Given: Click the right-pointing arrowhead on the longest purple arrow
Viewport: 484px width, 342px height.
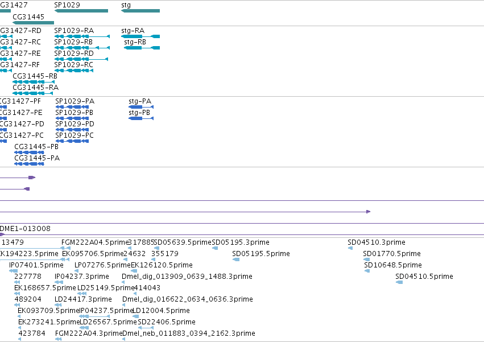Looking at the screenshot, I should click(368, 212).
